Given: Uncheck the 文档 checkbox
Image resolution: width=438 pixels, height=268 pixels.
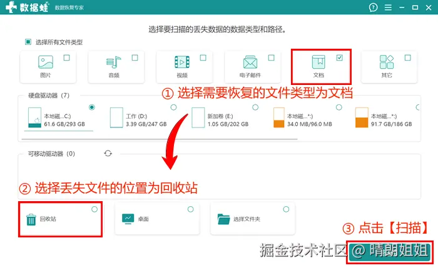Looking at the screenshot, I should (339, 57).
